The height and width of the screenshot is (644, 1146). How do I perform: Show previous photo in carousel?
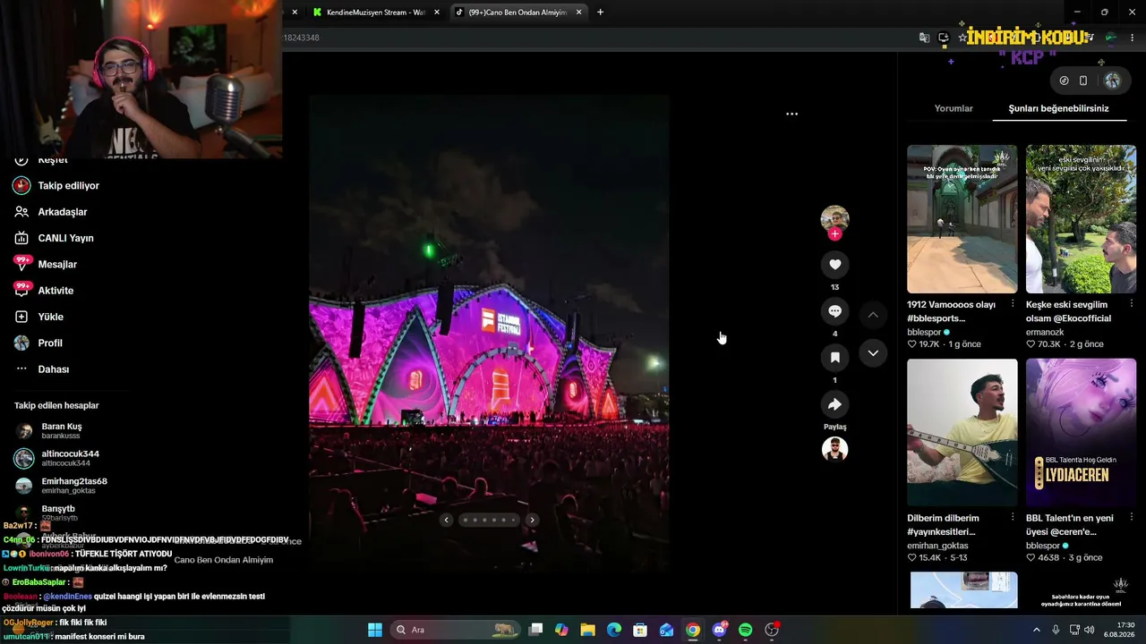pos(446,520)
